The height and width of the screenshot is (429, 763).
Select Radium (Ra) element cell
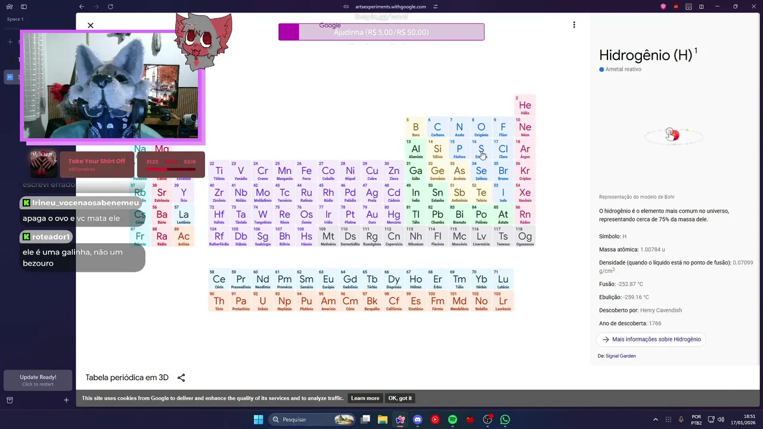162,237
